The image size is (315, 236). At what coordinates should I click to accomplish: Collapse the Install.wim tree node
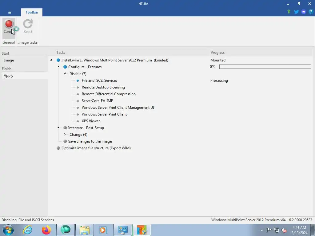point(51,60)
